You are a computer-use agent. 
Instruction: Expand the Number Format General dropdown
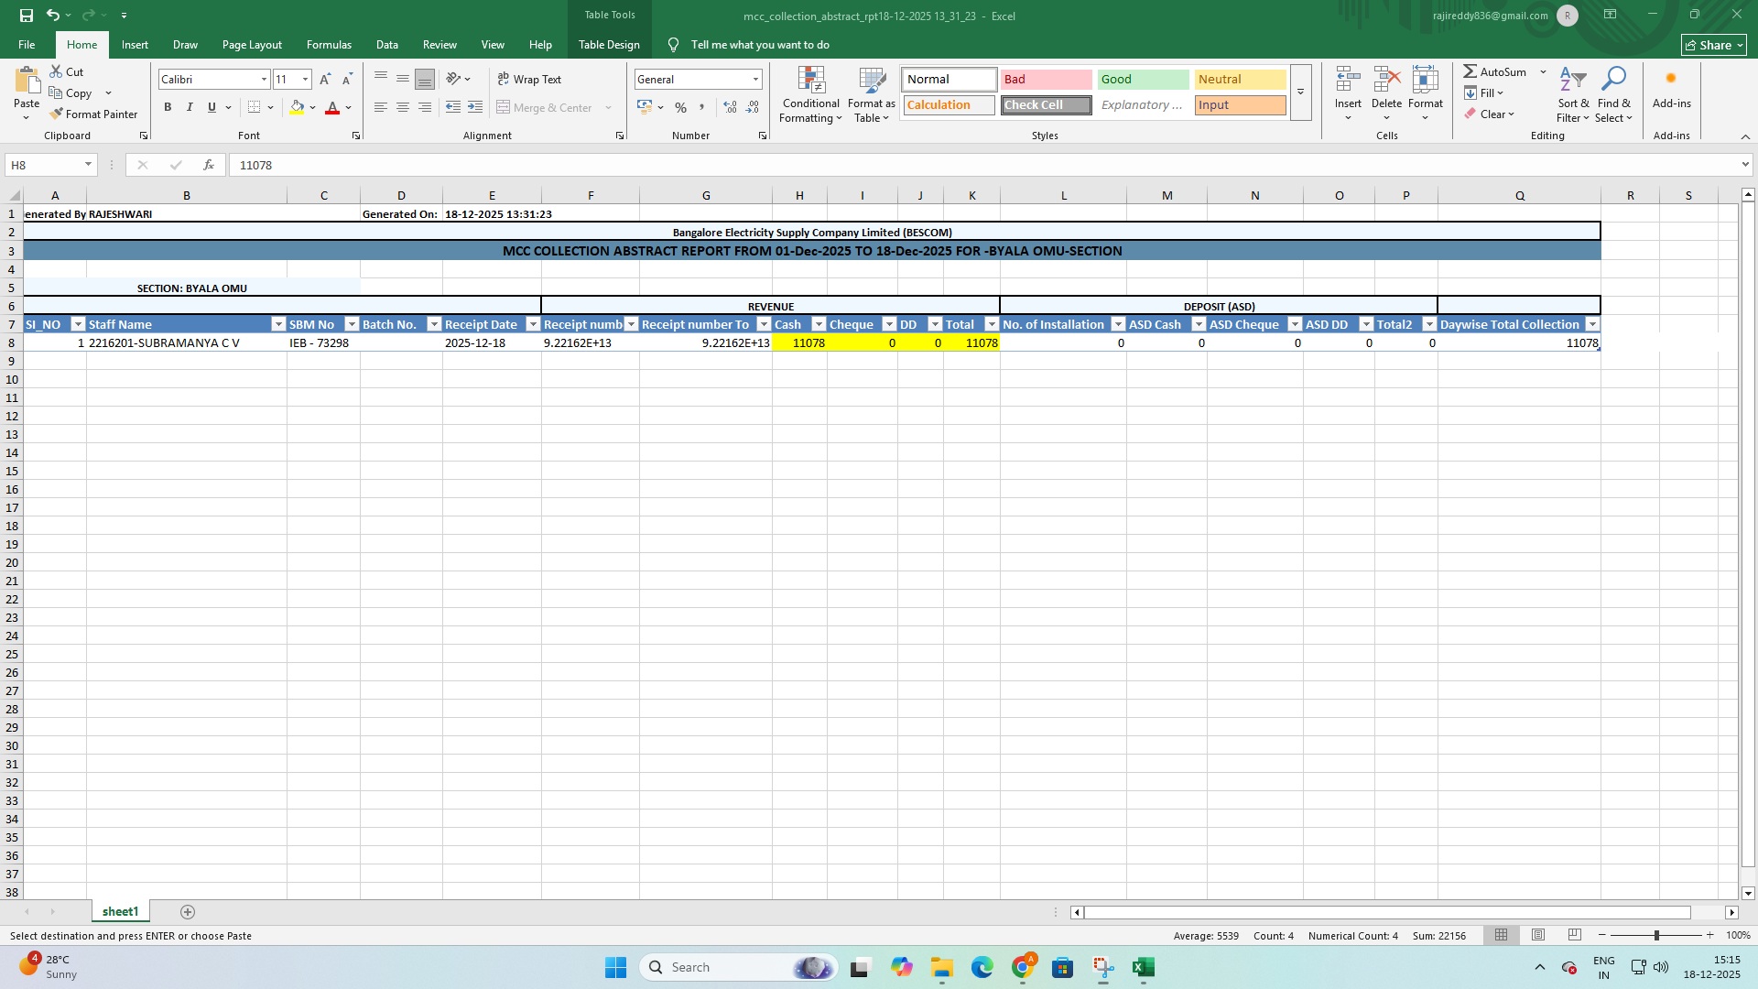[755, 80]
